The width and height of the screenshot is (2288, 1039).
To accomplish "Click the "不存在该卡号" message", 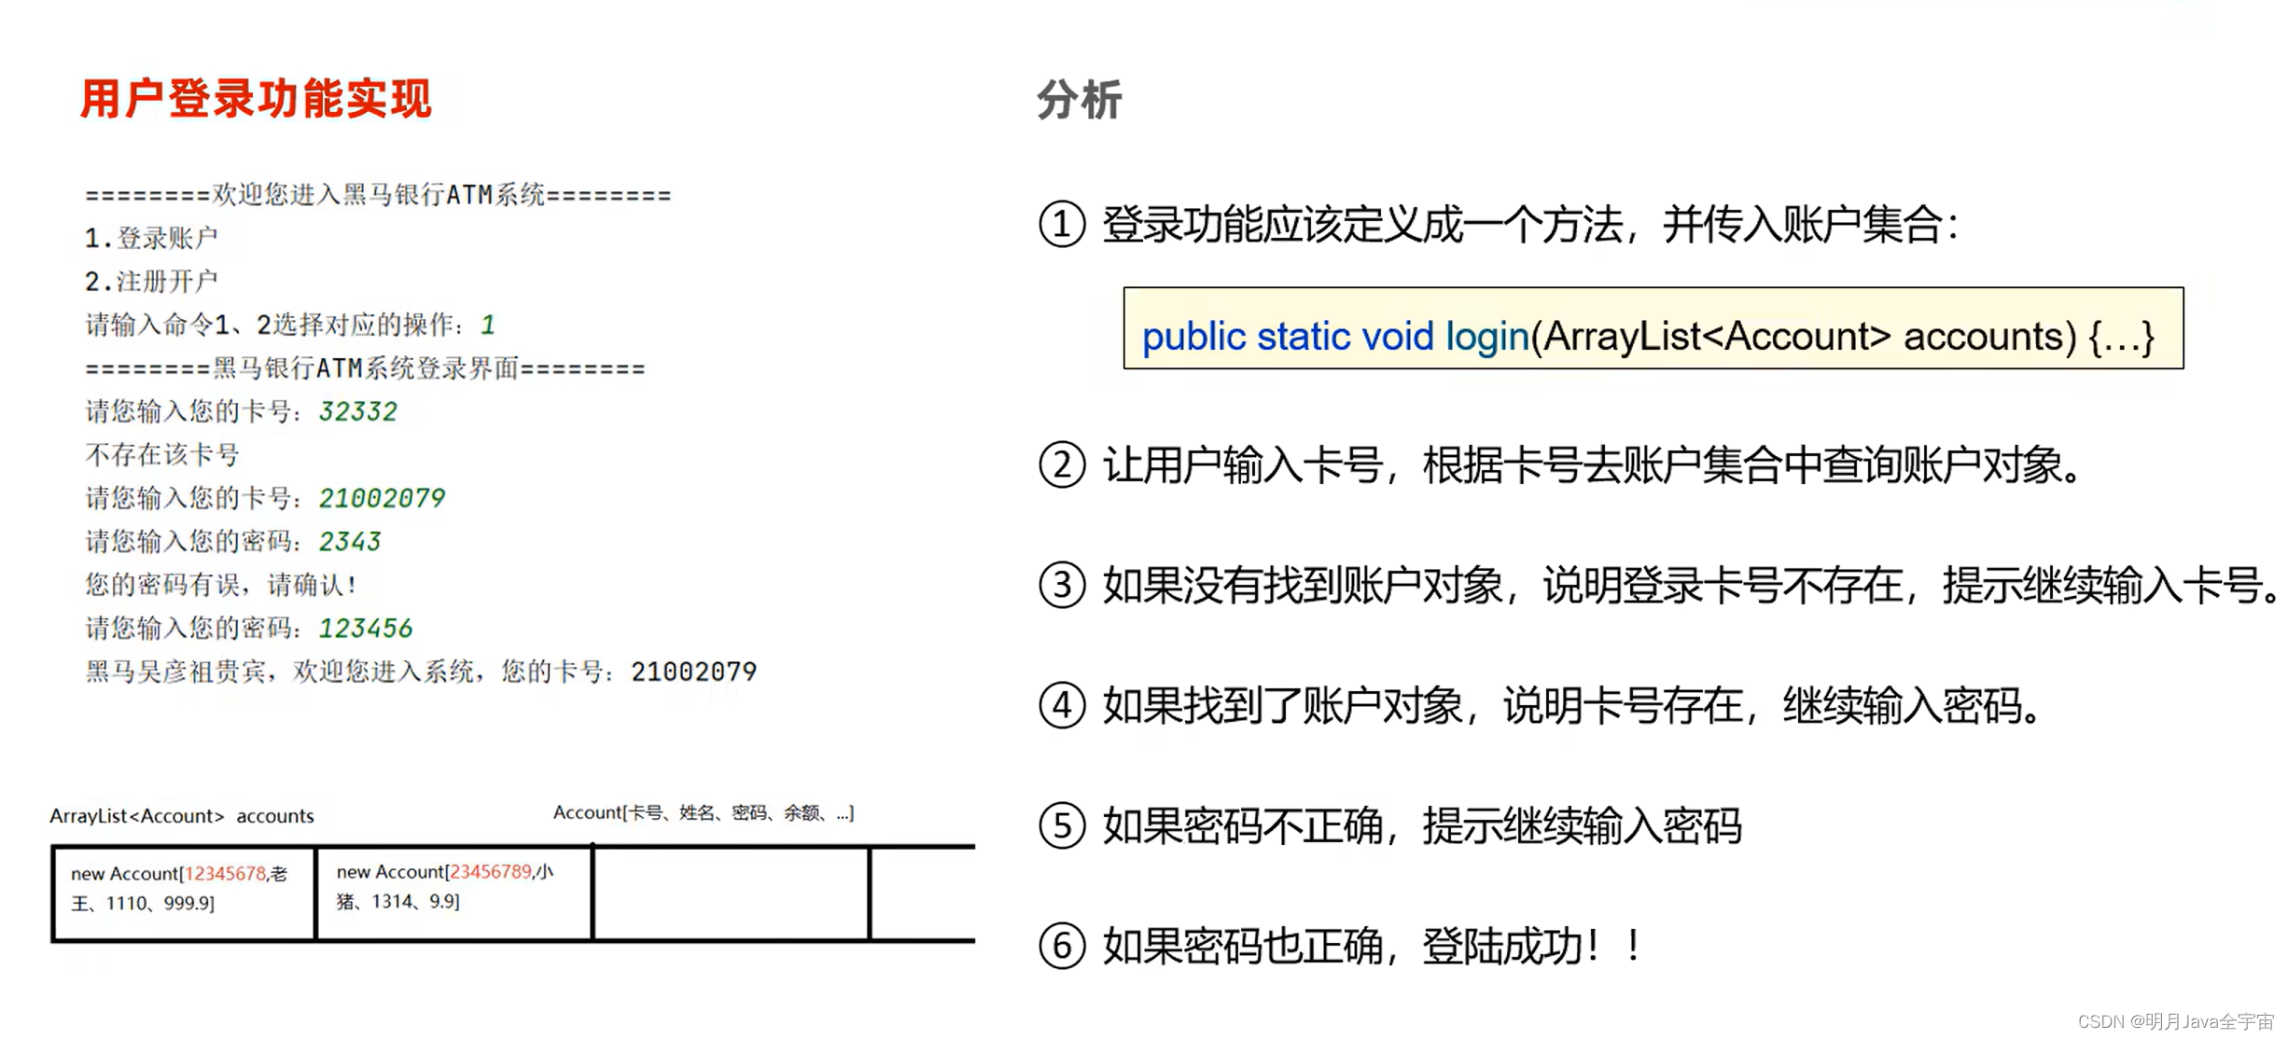I will tap(162, 454).
